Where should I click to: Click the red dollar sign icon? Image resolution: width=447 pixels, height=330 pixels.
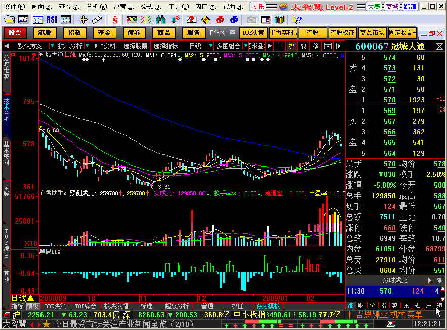click(x=115, y=19)
